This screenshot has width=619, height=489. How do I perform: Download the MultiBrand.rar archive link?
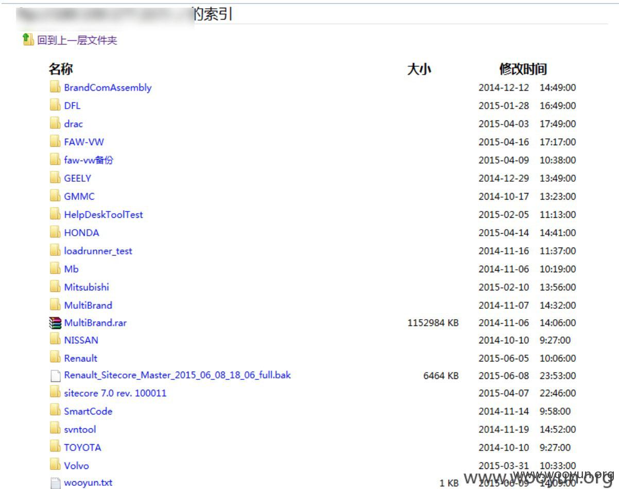tap(95, 323)
